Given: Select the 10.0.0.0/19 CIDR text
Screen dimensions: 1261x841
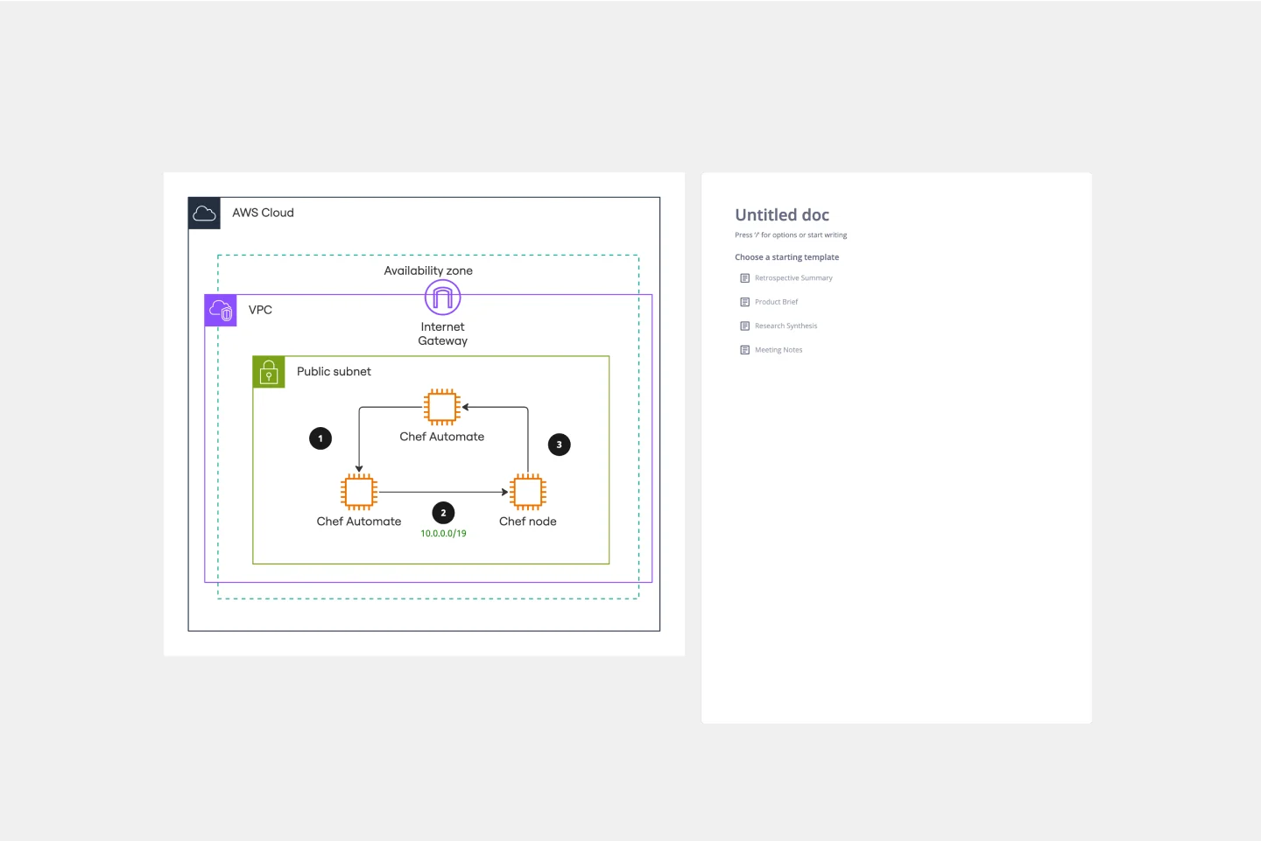Looking at the screenshot, I should pyautogui.click(x=443, y=533).
